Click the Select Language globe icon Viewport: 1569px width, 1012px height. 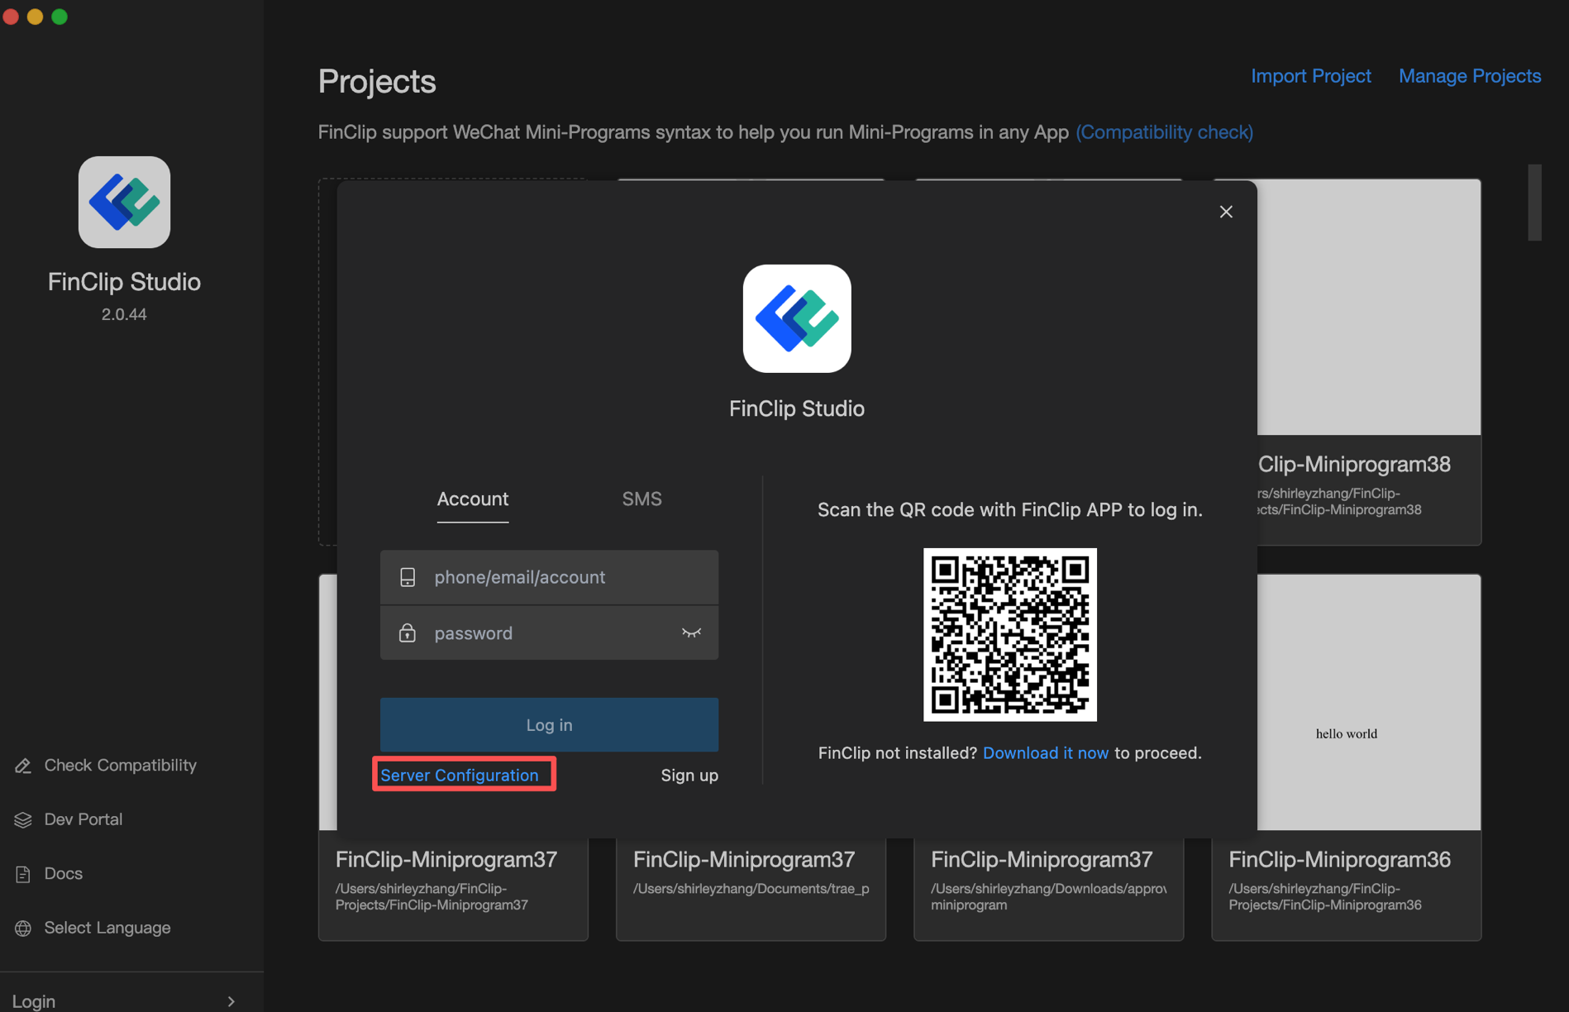(23, 928)
